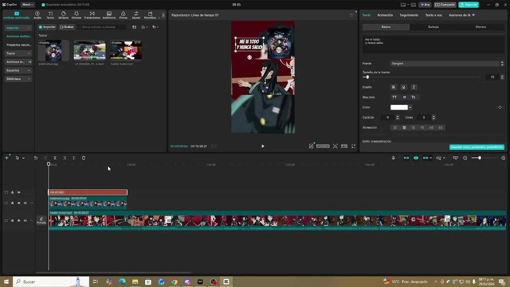Toggle main track magnet snapping

(406, 158)
